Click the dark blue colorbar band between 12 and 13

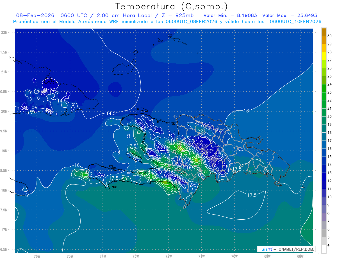point(324,177)
